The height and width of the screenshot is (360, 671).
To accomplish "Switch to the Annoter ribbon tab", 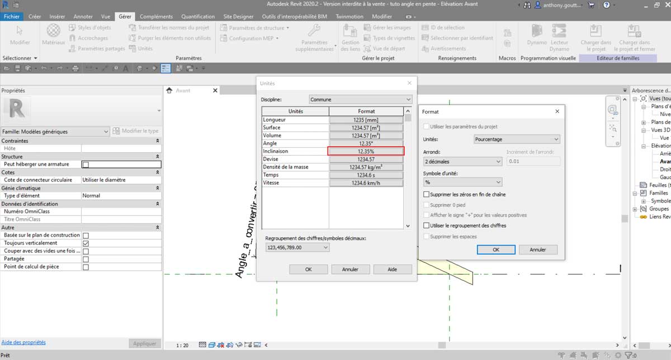I will pos(83,17).
